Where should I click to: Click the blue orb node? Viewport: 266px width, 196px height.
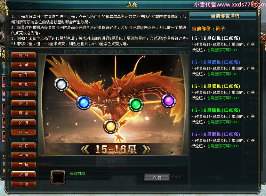tap(84, 103)
